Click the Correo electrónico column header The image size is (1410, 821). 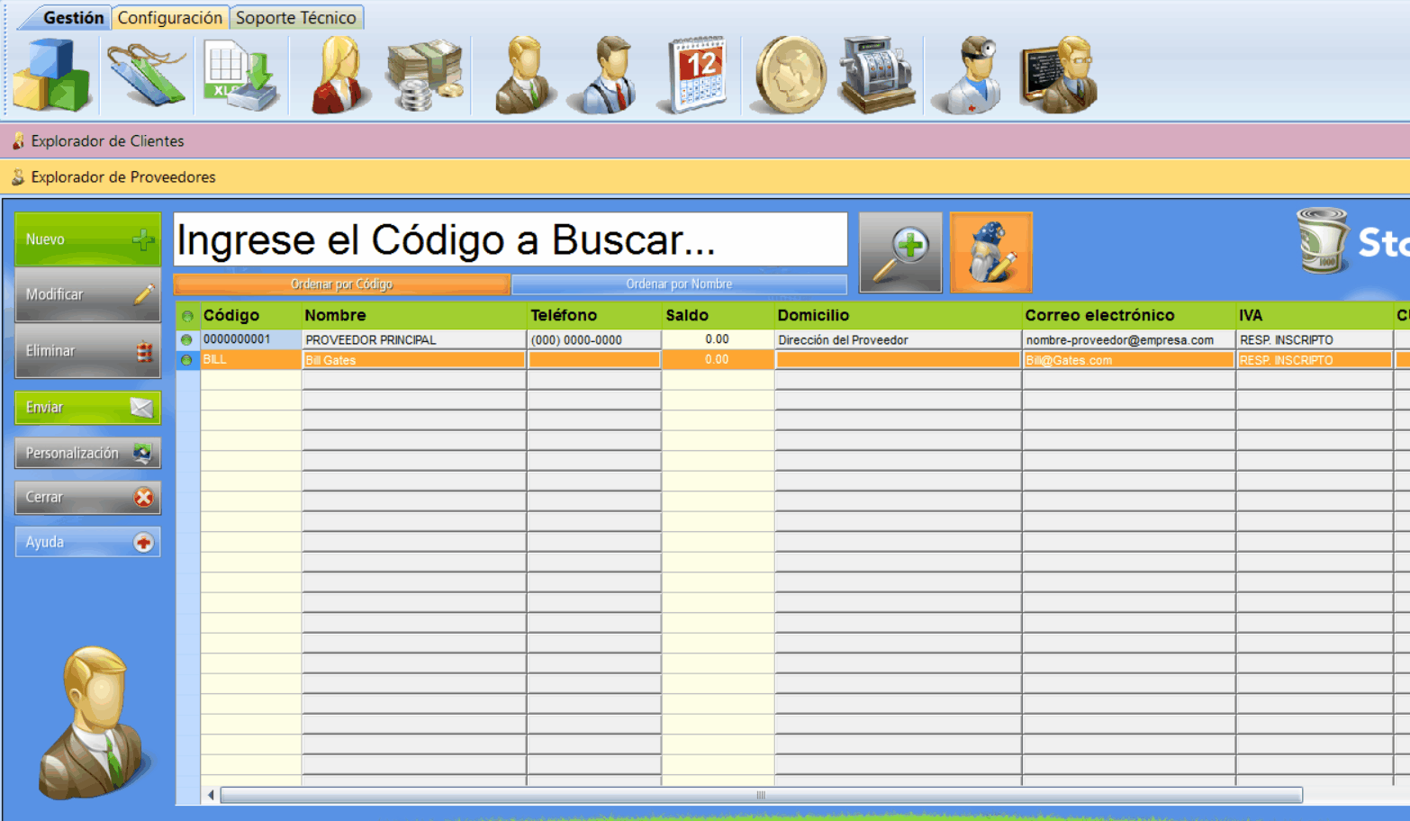tap(1128, 316)
